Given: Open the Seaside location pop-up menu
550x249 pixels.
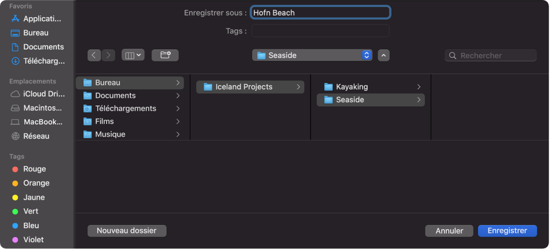Looking at the screenshot, I should (312, 55).
